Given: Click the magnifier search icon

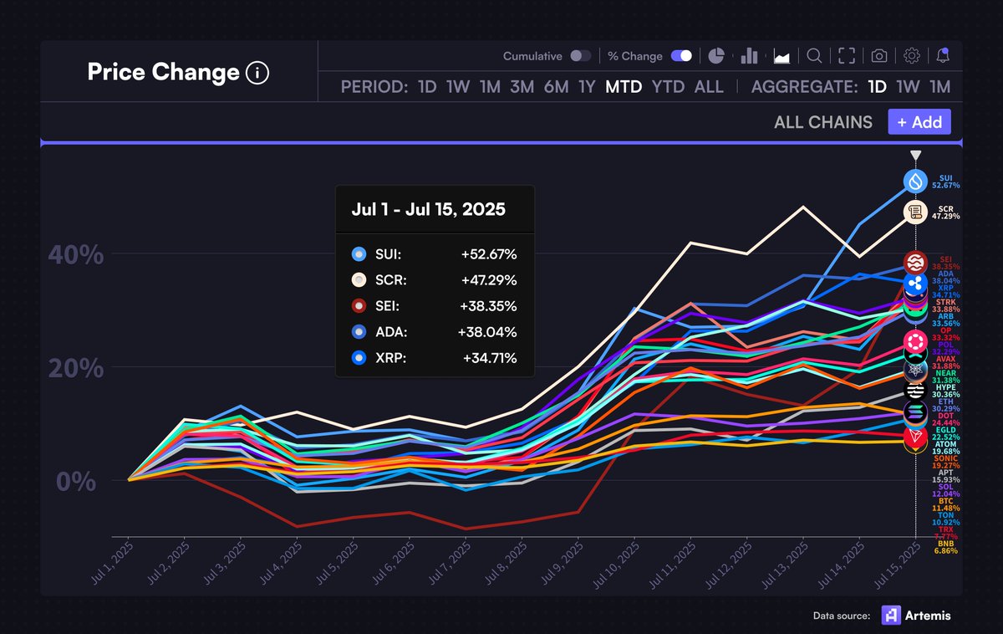Looking at the screenshot, I should point(814,56).
